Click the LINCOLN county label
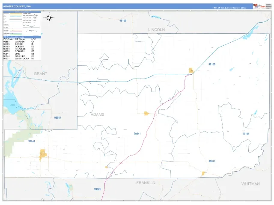This screenshot has height=205, width=274. [x=156, y=29]
